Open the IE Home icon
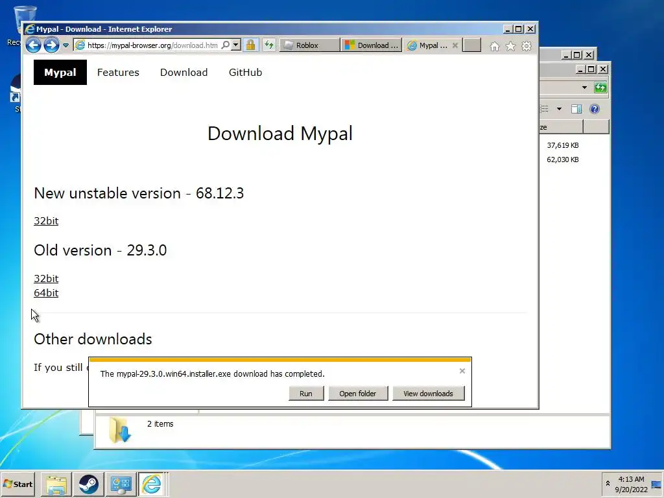The image size is (664, 498). point(494,46)
